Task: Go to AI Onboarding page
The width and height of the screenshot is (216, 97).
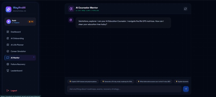Action: tap(20, 38)
